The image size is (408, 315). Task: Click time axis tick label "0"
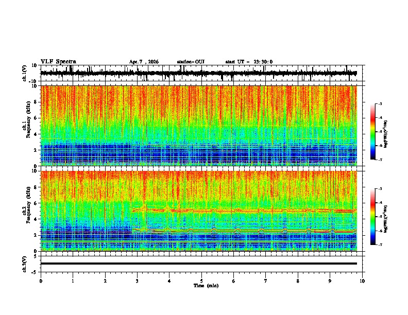tap(41, 281)
